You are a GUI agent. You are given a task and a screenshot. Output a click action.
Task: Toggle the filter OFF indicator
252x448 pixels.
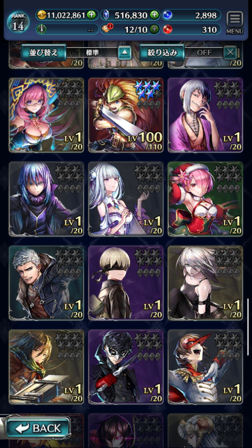(204, 53)
